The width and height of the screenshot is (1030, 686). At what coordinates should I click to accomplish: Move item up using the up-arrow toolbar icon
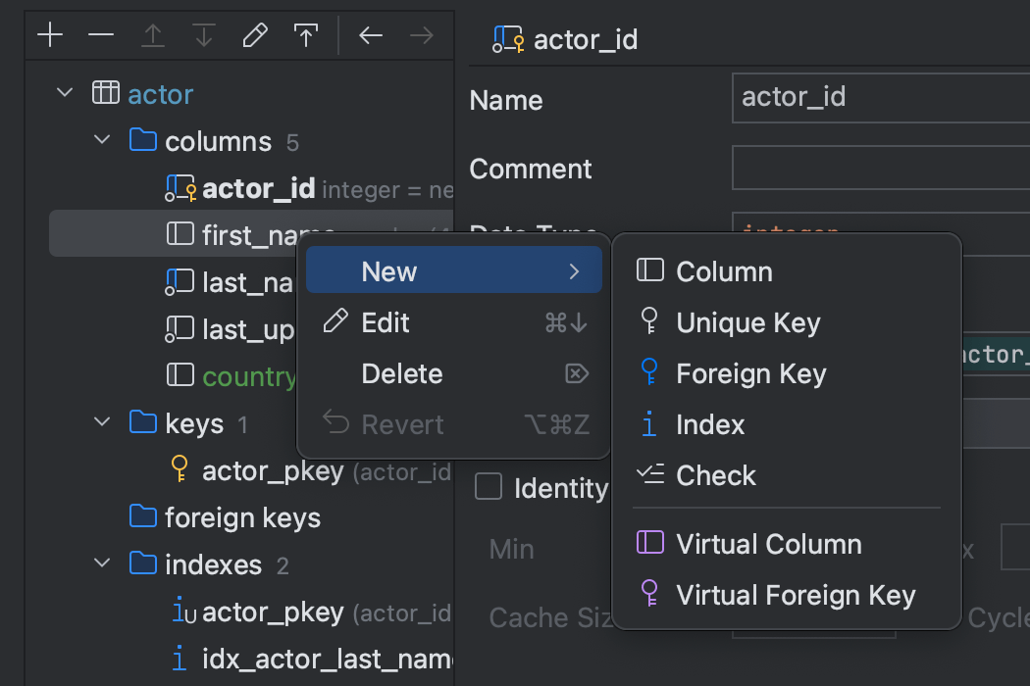tap(152, 34)
